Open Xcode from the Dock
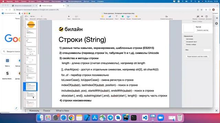This screenshot has width=220, height=123. click(87, 118)
